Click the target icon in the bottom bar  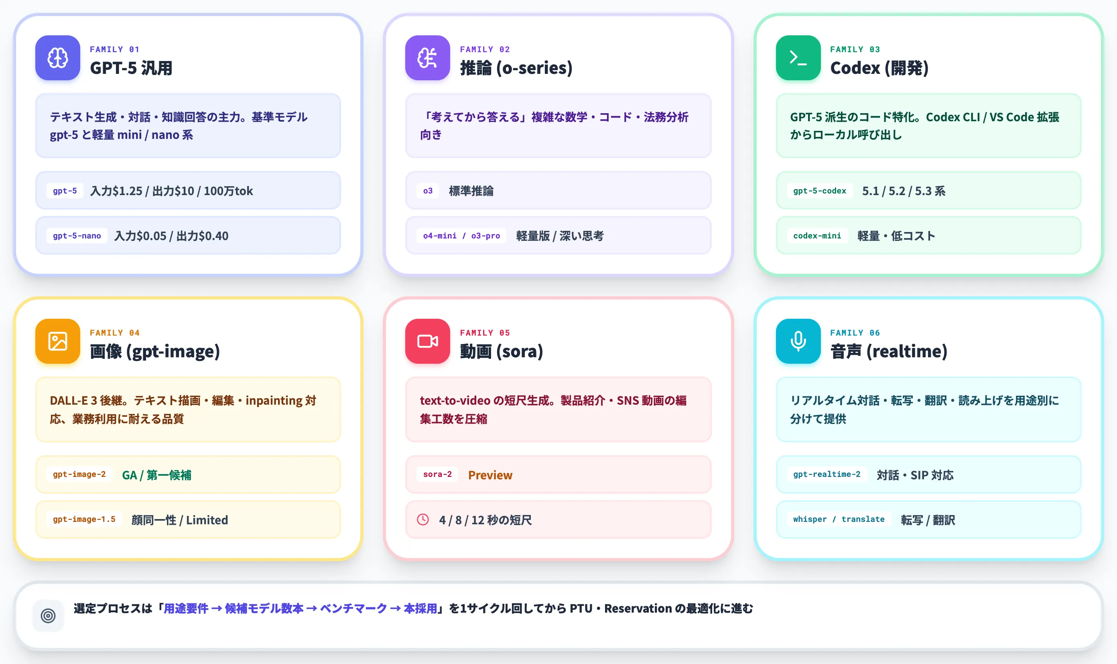[x=48, y=616]
